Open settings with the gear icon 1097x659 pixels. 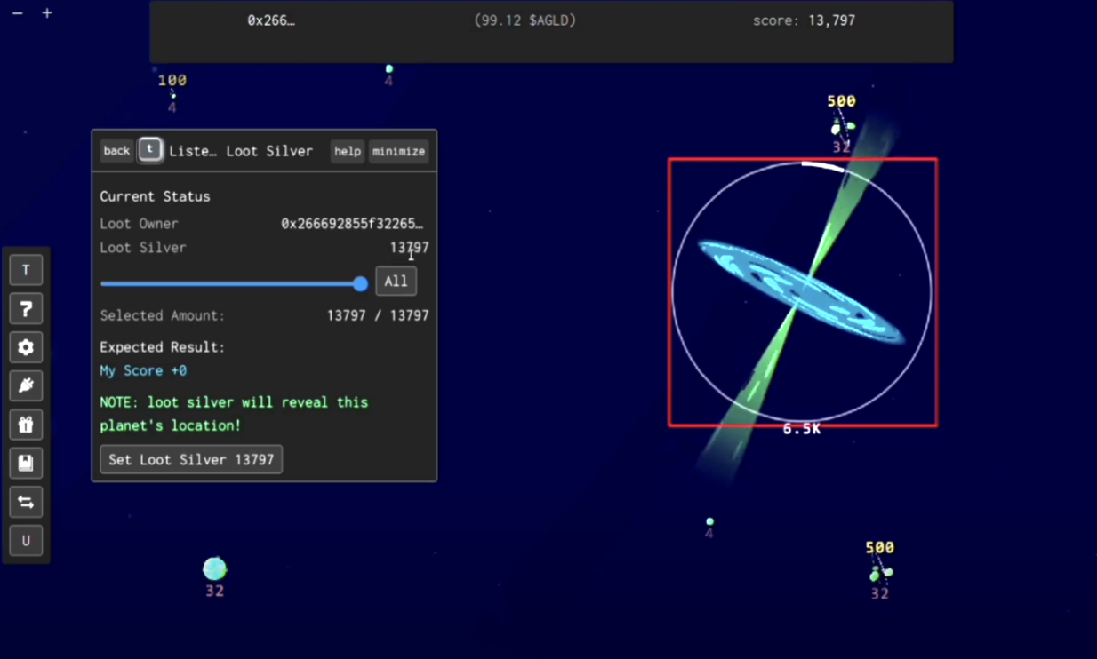[x=26, y=347]
